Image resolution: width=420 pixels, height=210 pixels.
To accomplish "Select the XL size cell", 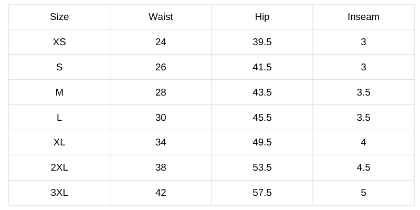I will [59, 142].
